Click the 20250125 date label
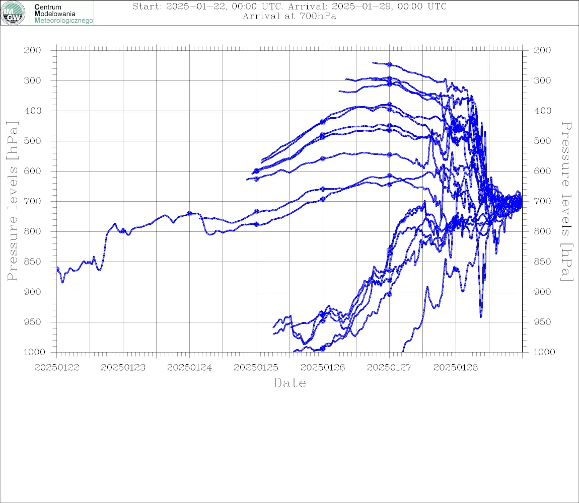 coord(256,368)
